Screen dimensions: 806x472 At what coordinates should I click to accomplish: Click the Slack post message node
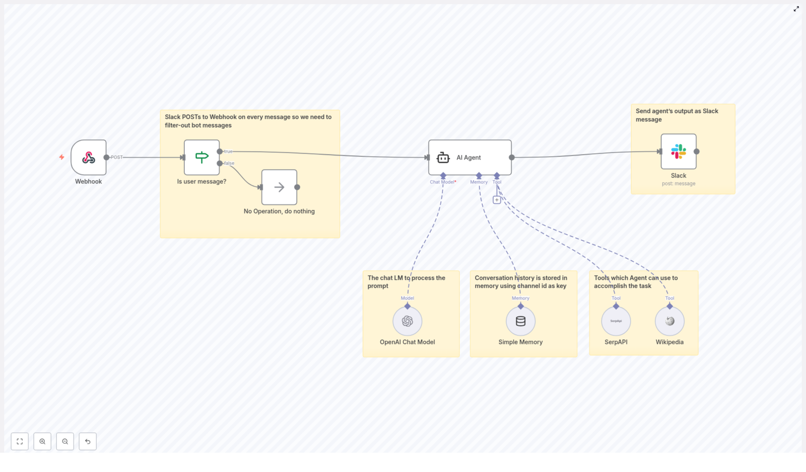click(x=679, y=151)
